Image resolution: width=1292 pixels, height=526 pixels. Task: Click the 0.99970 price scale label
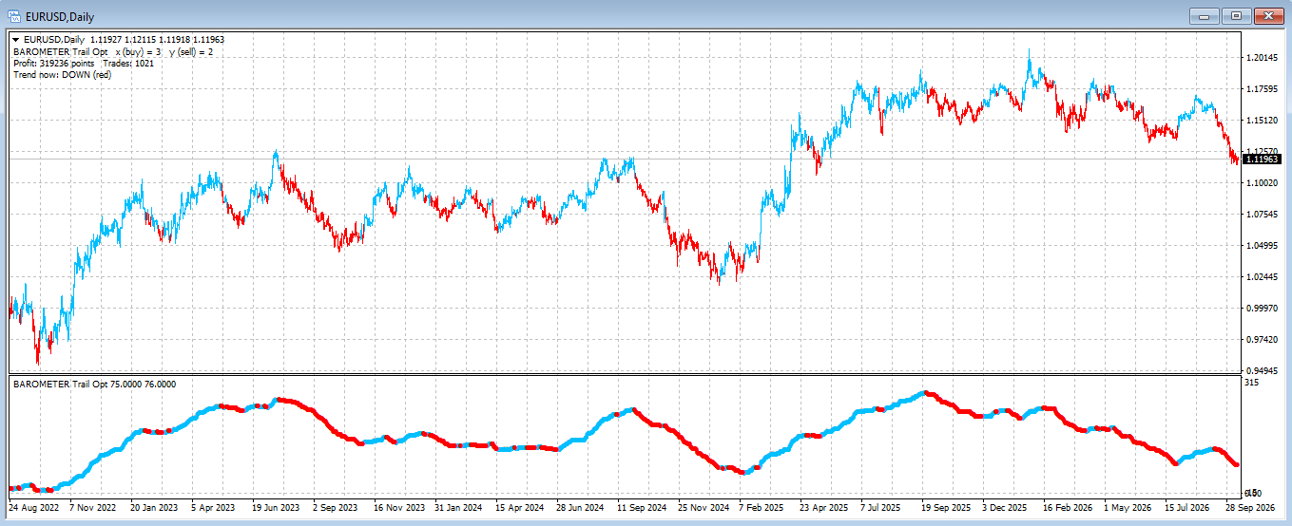point(1261,309)
